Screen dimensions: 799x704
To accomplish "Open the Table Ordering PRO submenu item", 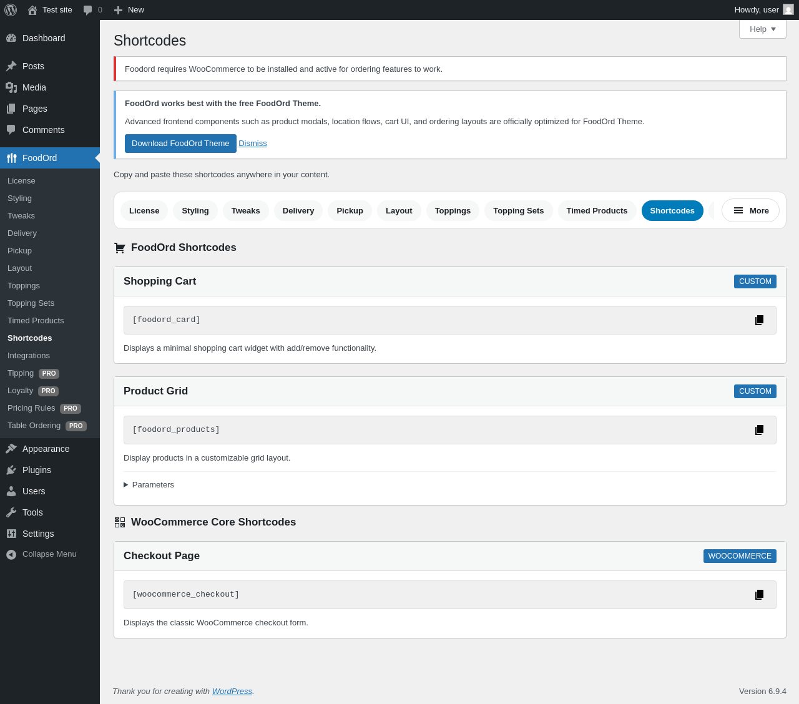I will [x=50, y=426].
